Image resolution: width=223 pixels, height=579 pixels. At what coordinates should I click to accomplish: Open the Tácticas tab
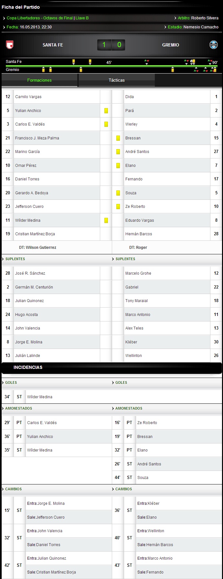(x=117, y=80)
